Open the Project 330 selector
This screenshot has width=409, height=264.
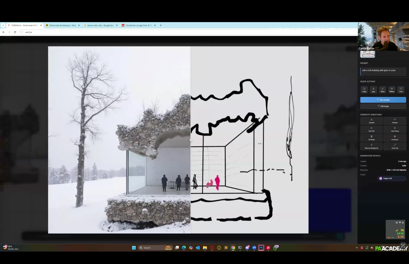[x=391, y=178]
